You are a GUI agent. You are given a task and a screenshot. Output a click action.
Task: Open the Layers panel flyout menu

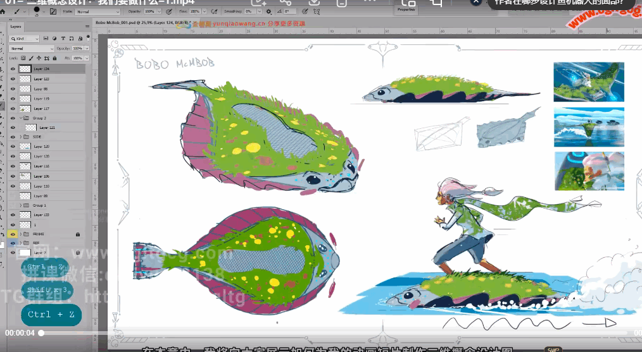(87, 27)
